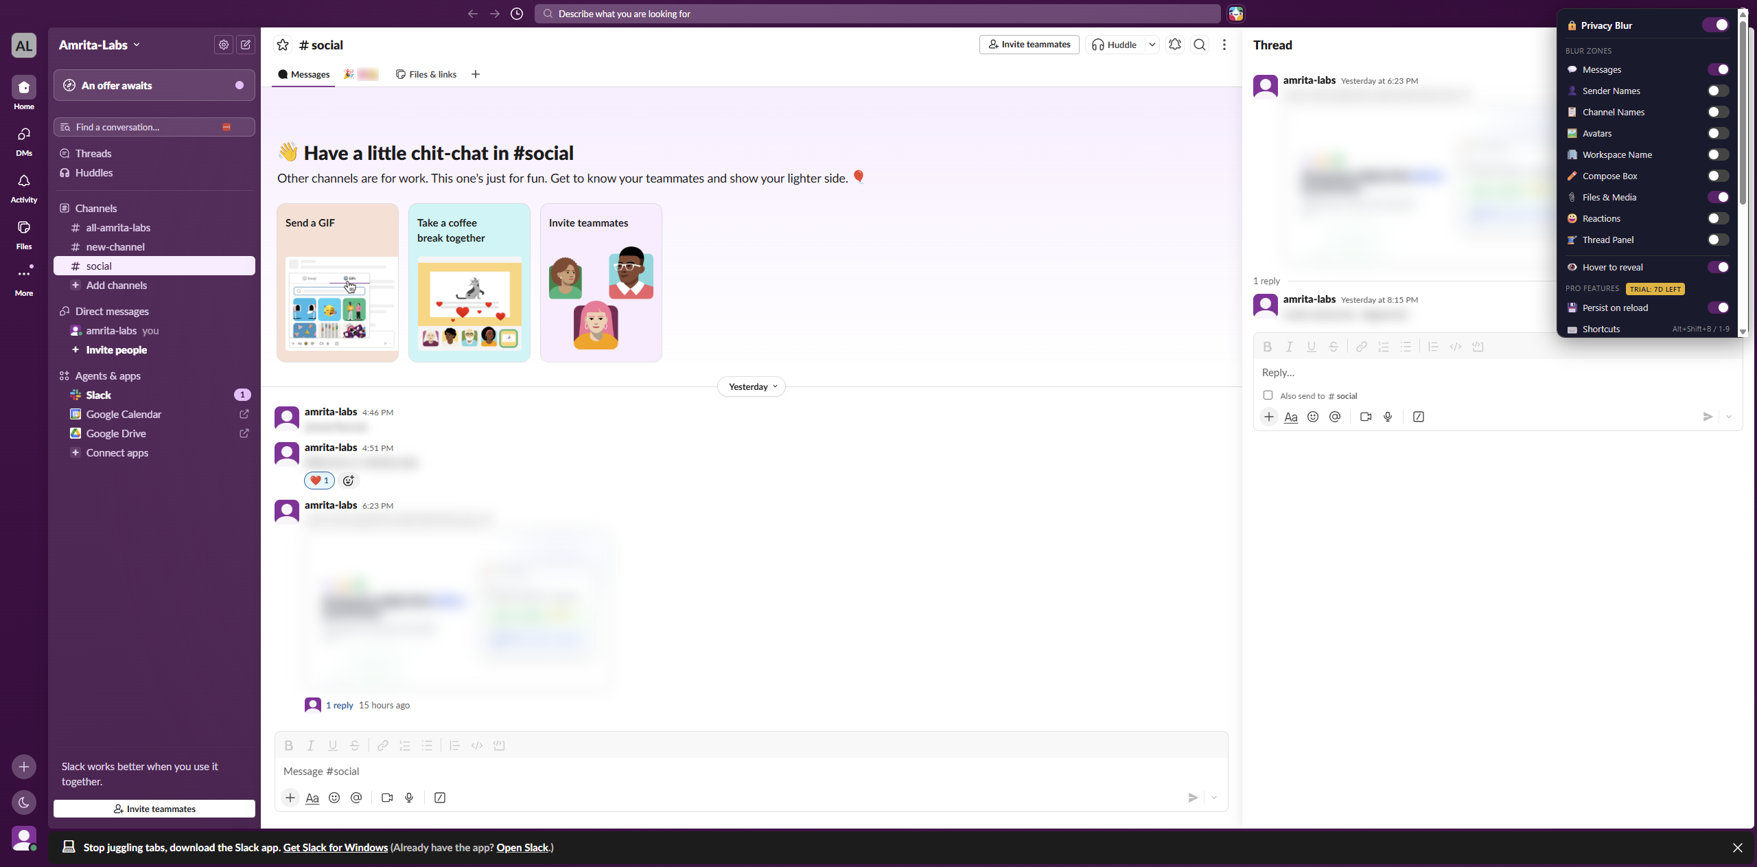Open Files from the left rail

24,234
